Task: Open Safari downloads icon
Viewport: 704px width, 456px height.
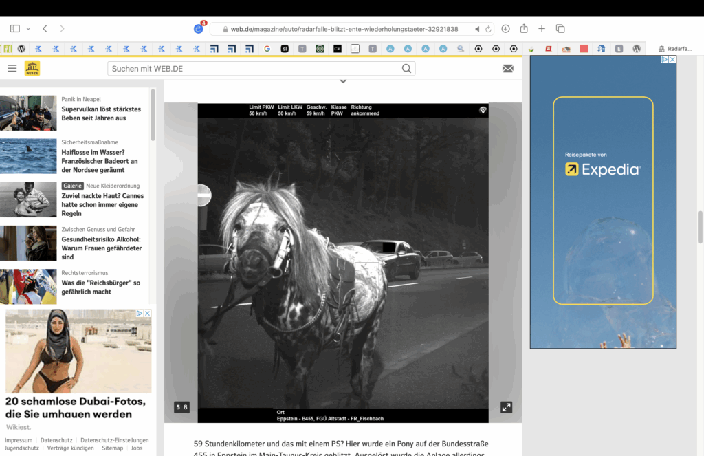Action: 505,29
